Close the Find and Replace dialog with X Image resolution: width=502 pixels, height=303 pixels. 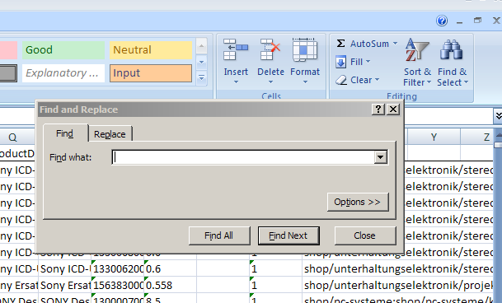click(393, 110)
